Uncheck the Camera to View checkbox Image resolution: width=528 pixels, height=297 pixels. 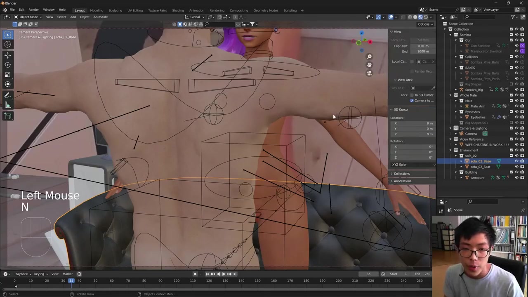[412, 101]
